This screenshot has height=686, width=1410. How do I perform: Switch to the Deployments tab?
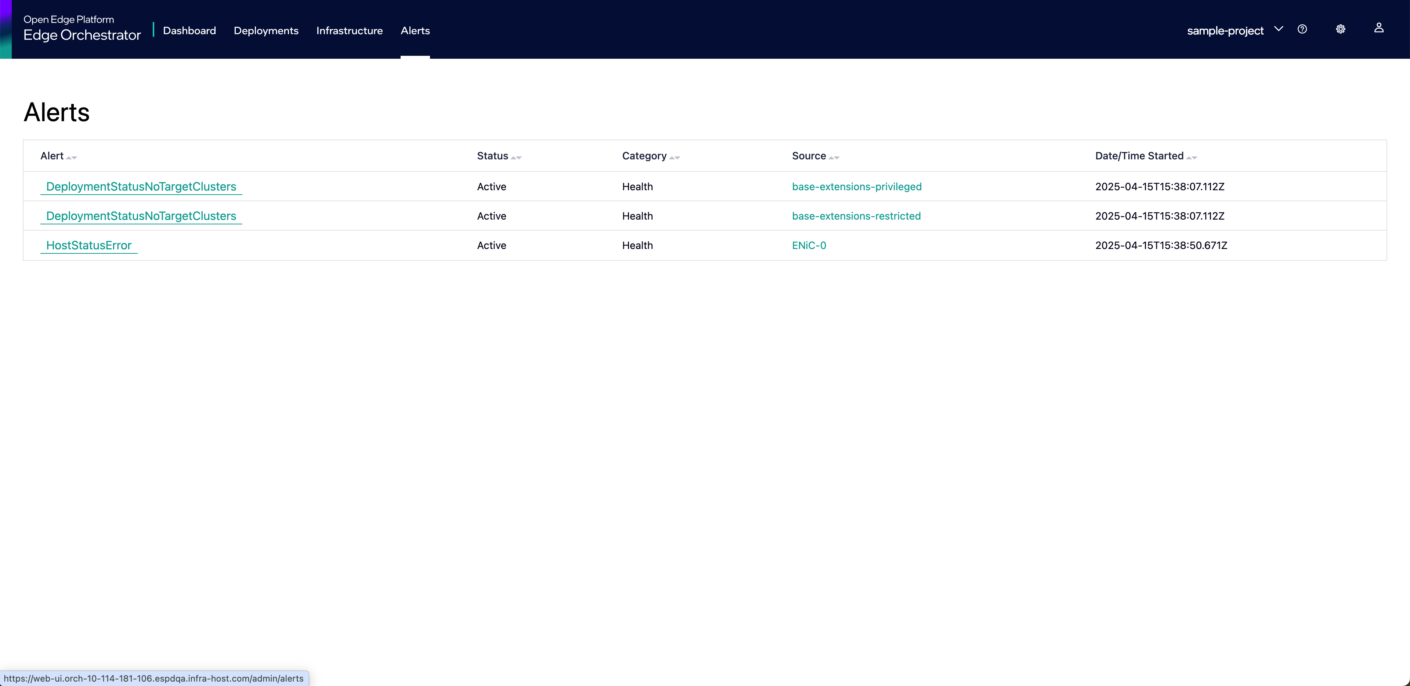(266, 30)
